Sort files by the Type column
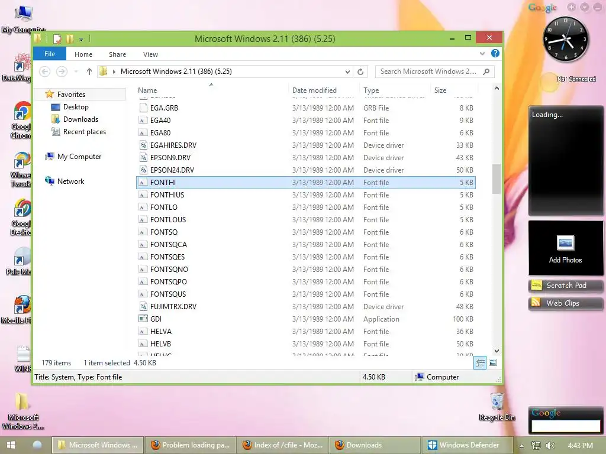The image size is (606, 454). (x=371, y=90)
